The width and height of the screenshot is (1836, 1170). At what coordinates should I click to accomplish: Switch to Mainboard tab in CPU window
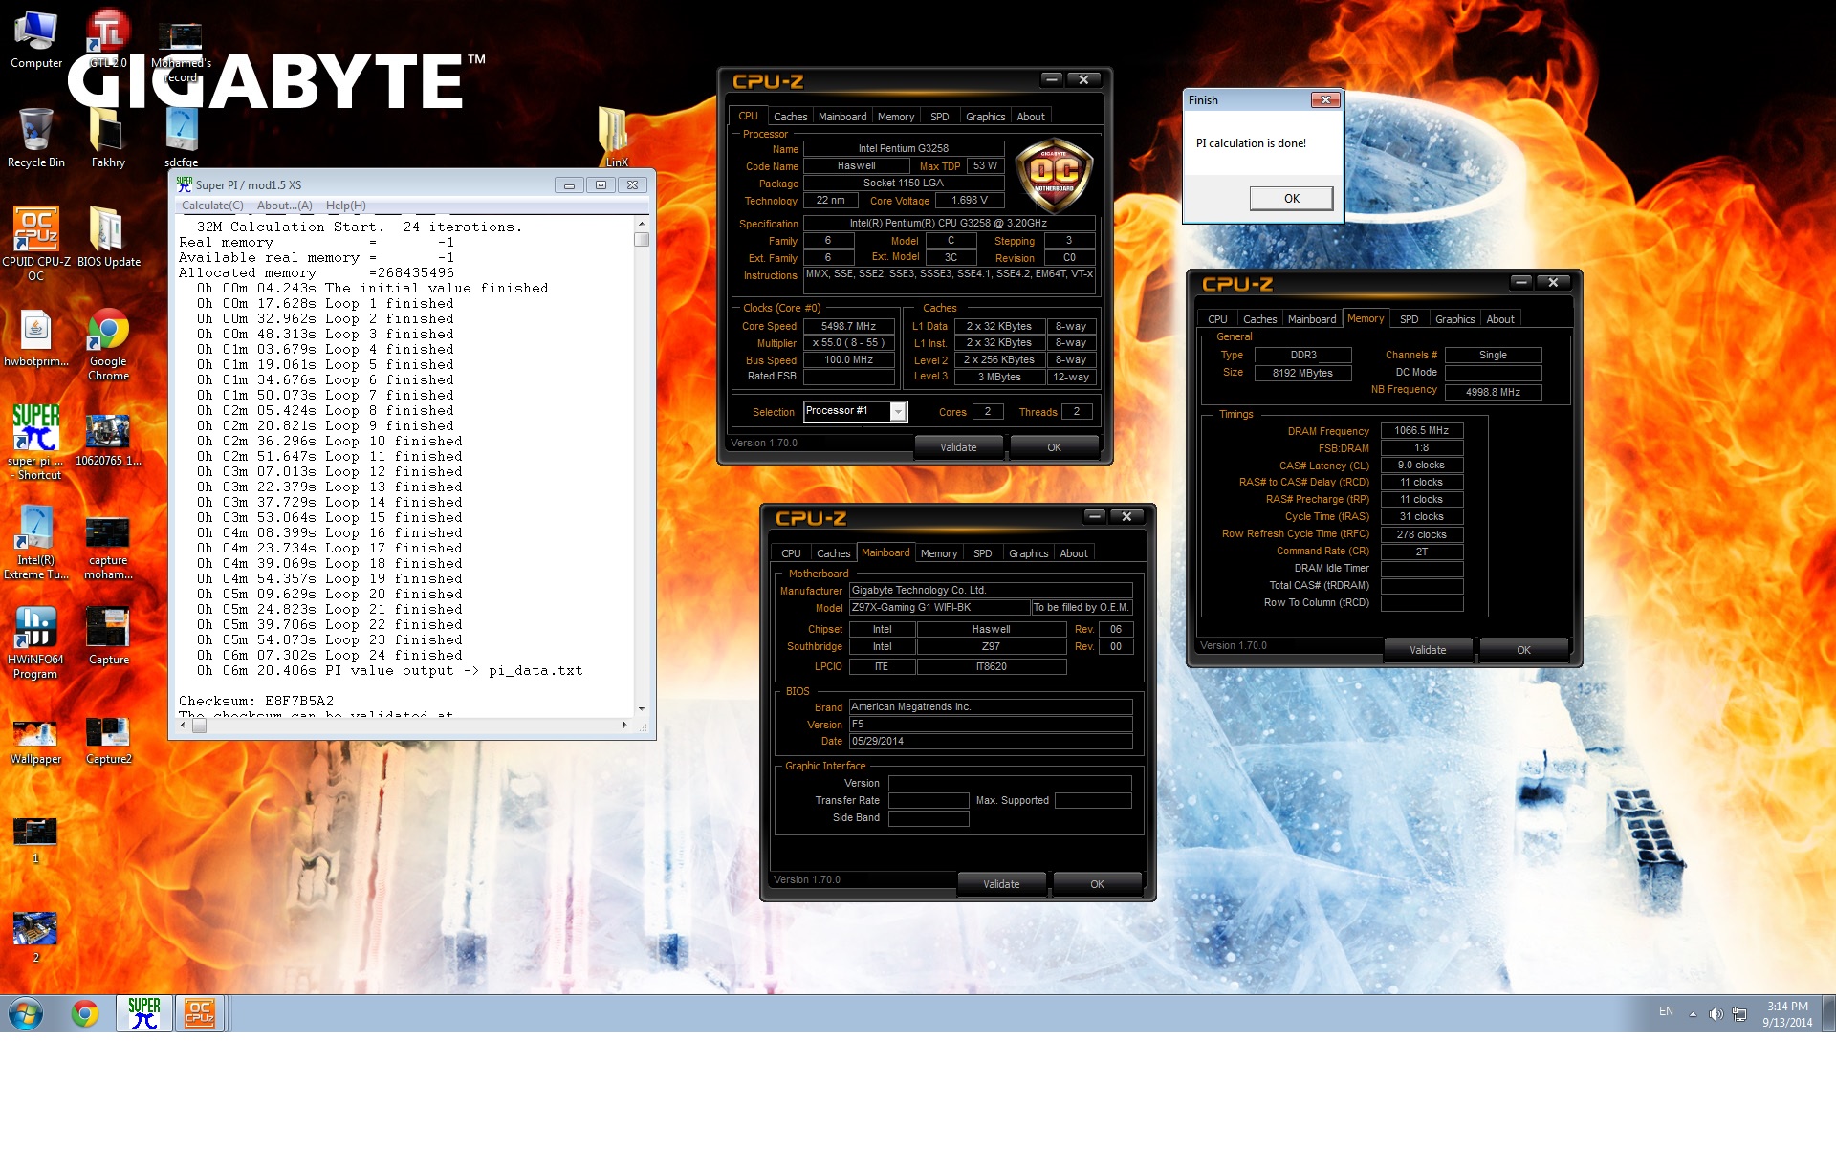(842, 117)
